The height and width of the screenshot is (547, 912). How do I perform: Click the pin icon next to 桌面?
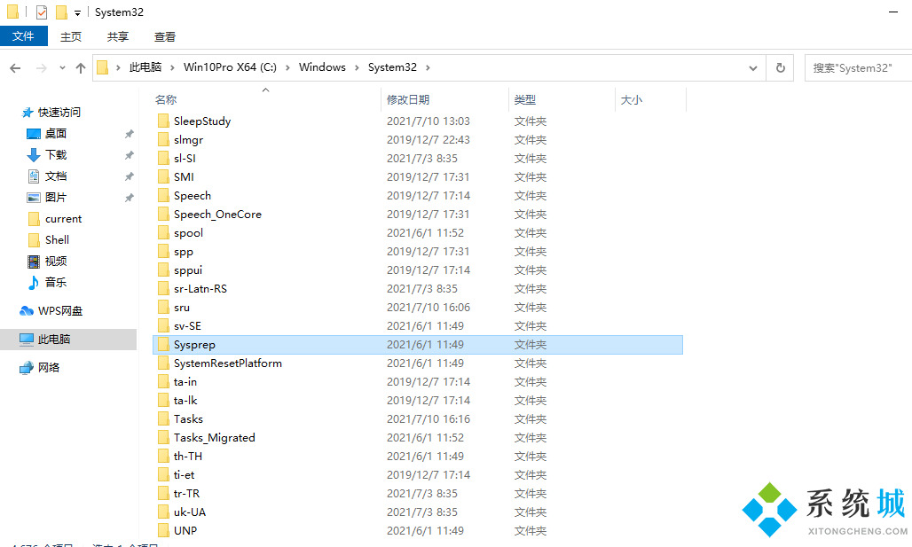coord(130,134)
